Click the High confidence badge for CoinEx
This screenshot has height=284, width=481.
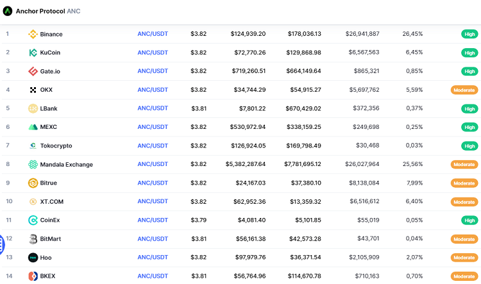[x=469, y=221]
